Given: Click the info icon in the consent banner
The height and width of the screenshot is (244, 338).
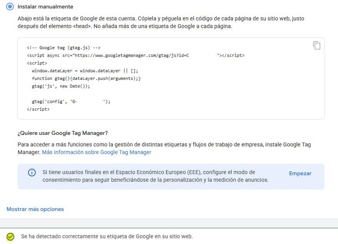Looking at the screenshot, I should pos(32,173).
